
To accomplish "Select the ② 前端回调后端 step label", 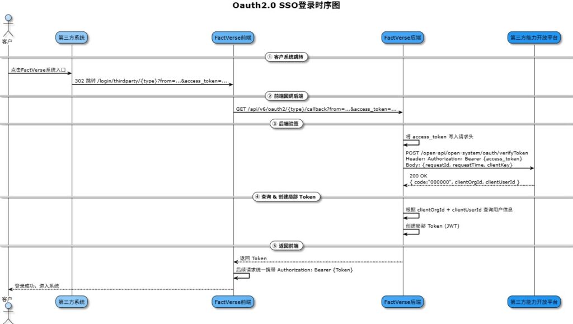I will tap(286, 96).
